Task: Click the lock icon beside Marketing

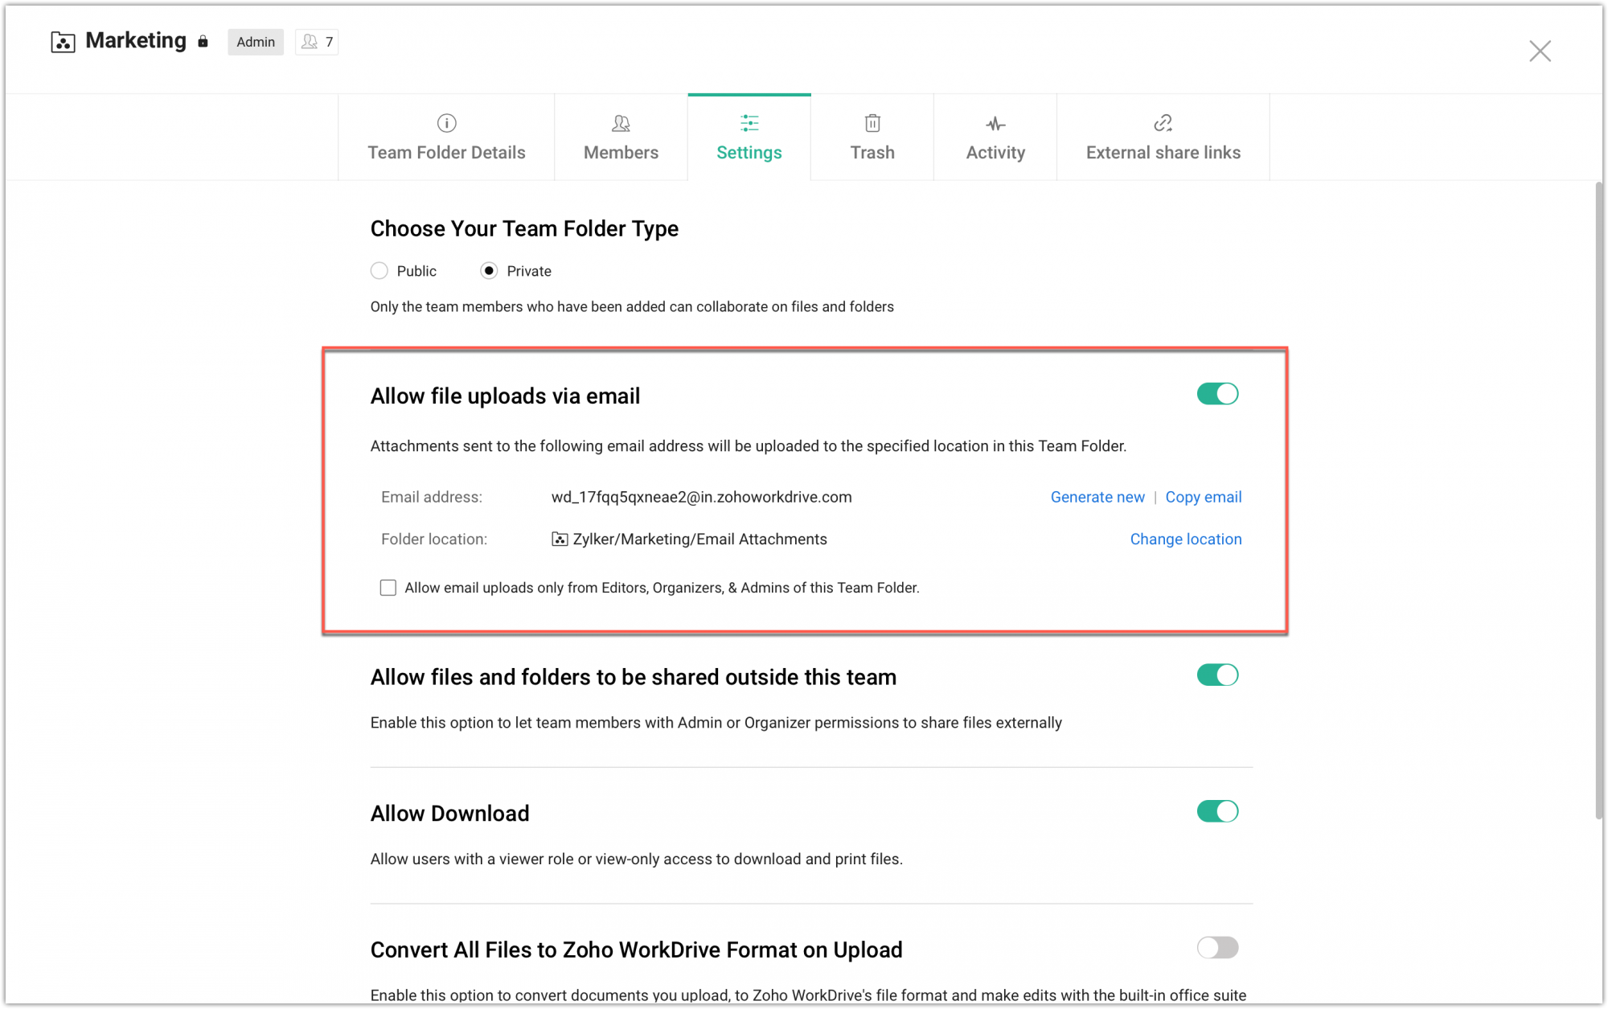Action: (202, 41)
